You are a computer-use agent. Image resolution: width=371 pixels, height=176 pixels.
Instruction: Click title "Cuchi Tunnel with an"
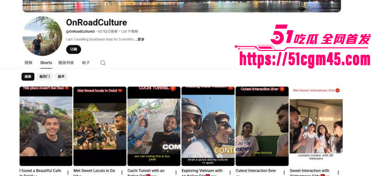(146, 170)
